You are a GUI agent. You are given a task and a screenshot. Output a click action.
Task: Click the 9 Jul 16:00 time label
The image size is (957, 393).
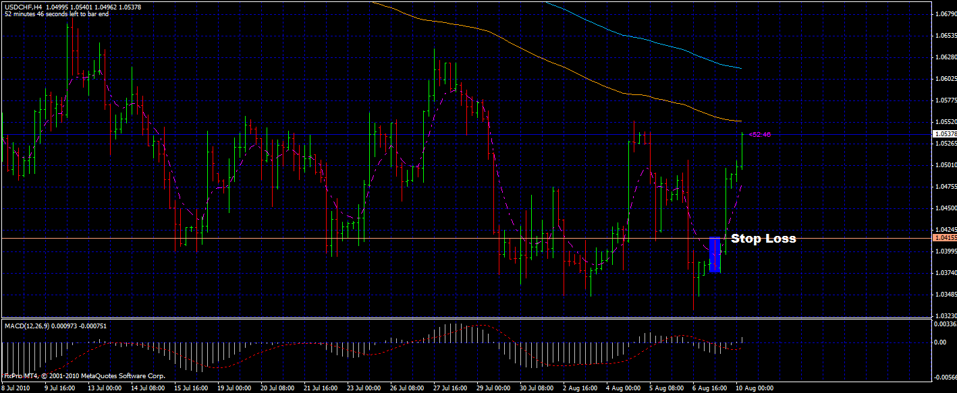(60, 388)
